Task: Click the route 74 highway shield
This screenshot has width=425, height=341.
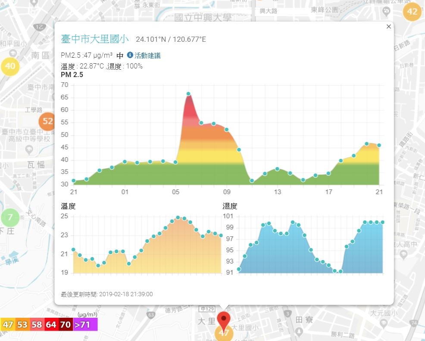Action: 414,323
